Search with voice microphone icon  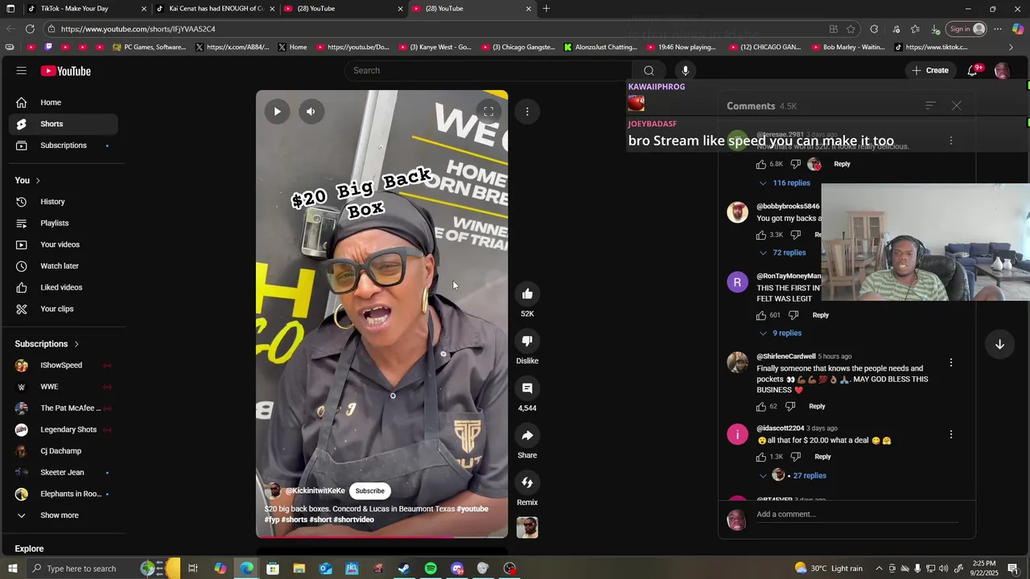coord(685,71)
